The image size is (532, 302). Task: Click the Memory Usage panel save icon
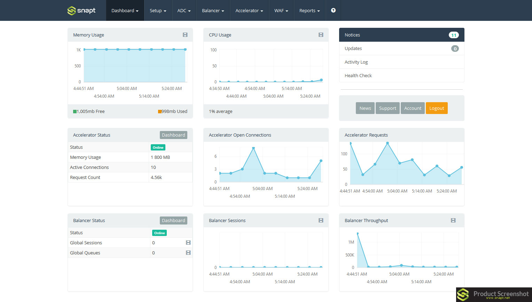[185, 35]
